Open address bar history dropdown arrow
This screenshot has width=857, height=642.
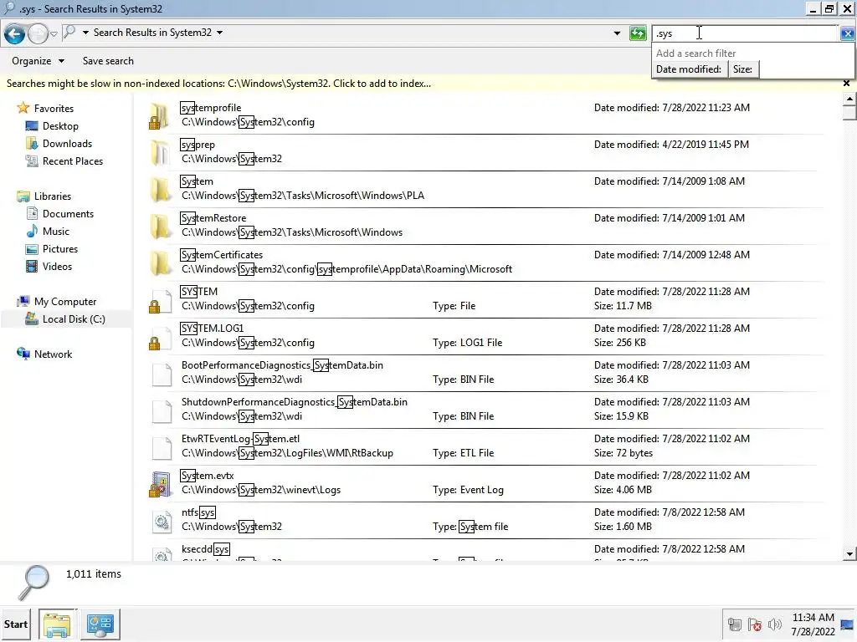click(617, 33)
